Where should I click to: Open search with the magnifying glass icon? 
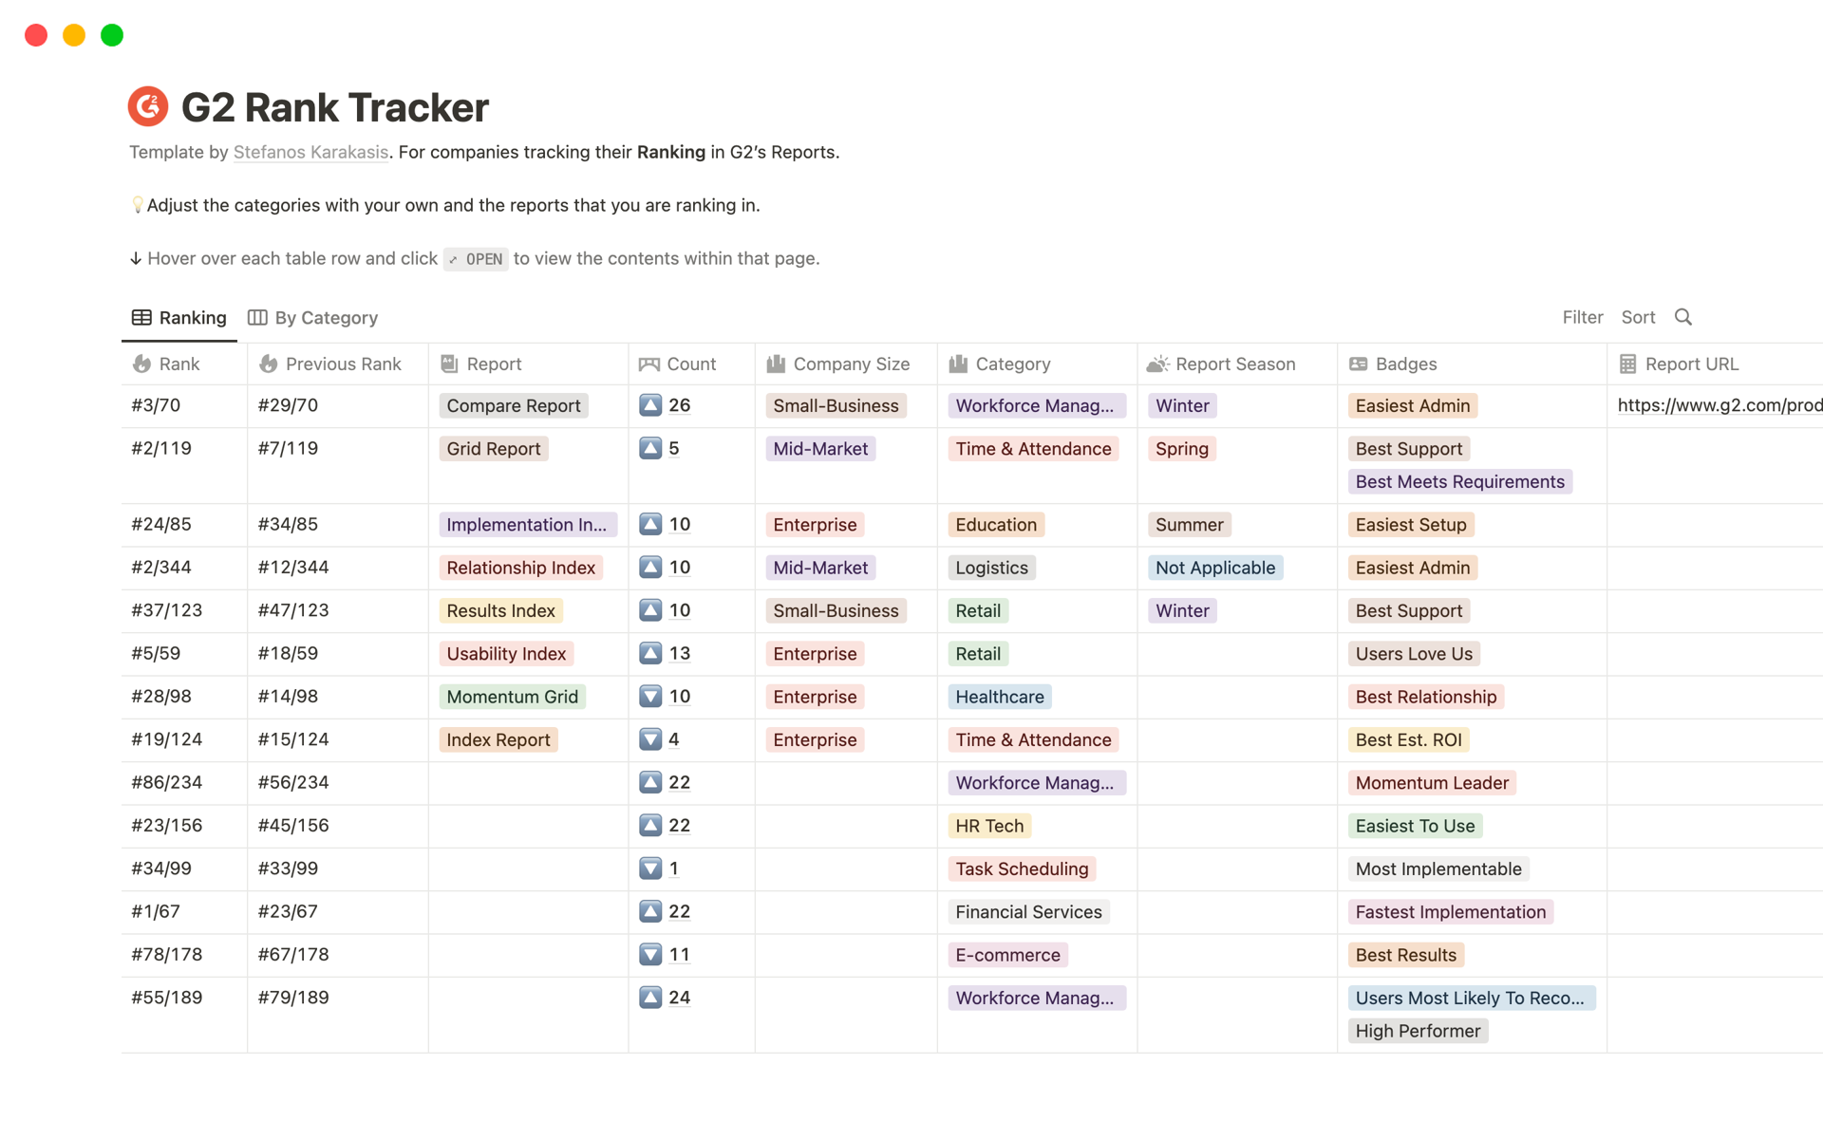1682,317
